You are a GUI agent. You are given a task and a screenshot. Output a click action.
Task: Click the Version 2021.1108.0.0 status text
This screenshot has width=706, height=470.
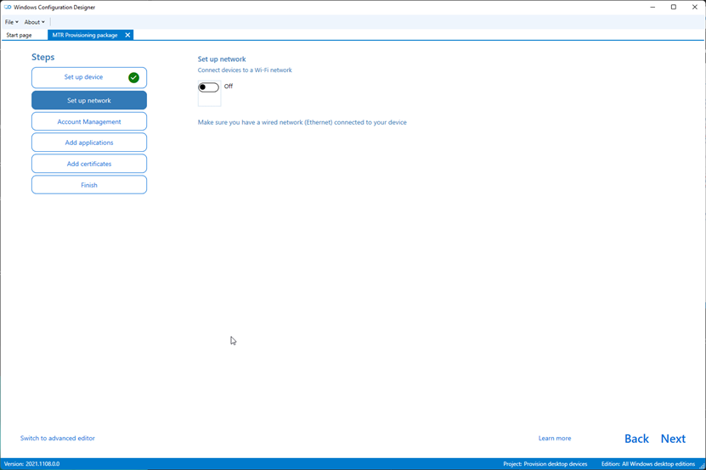point(32,464)
